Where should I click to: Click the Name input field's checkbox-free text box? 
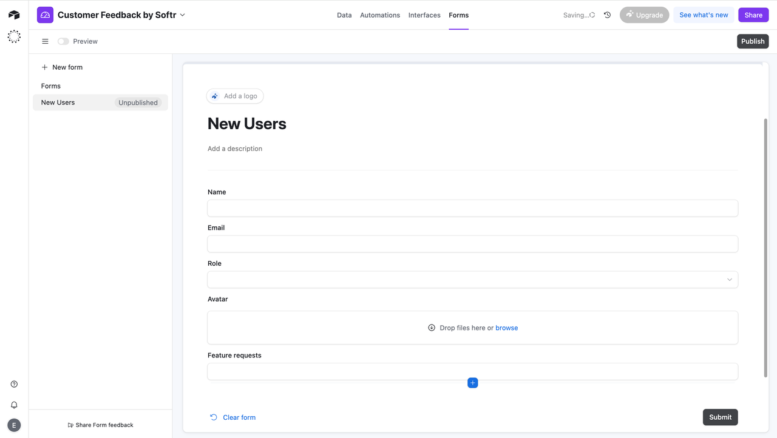tap(472, 208)
